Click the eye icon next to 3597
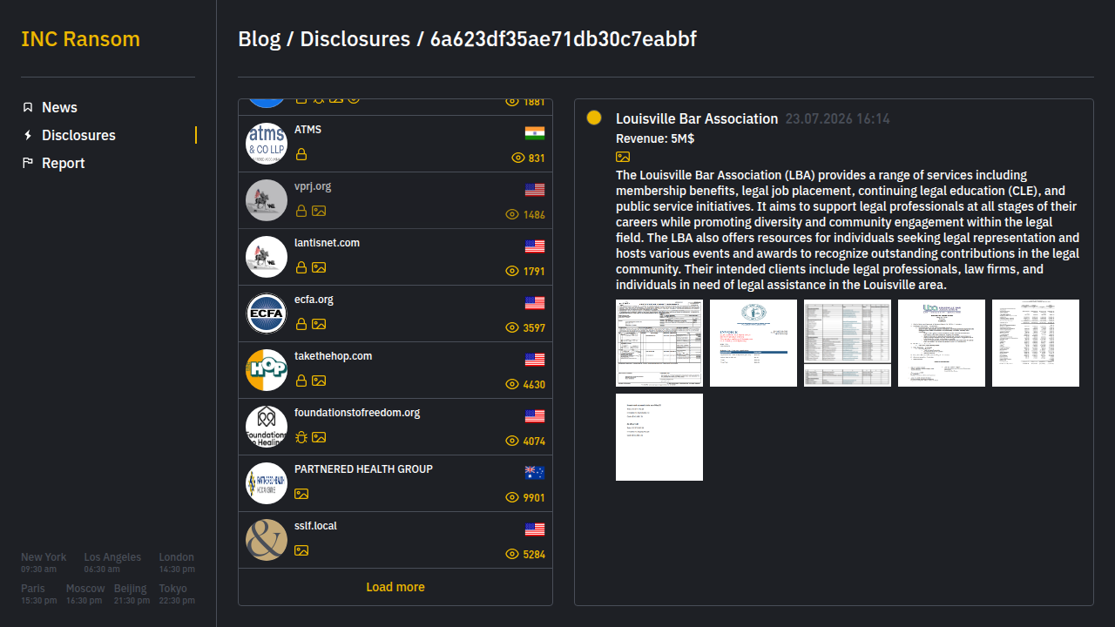The image size is (1115, 627). (512, 327)
